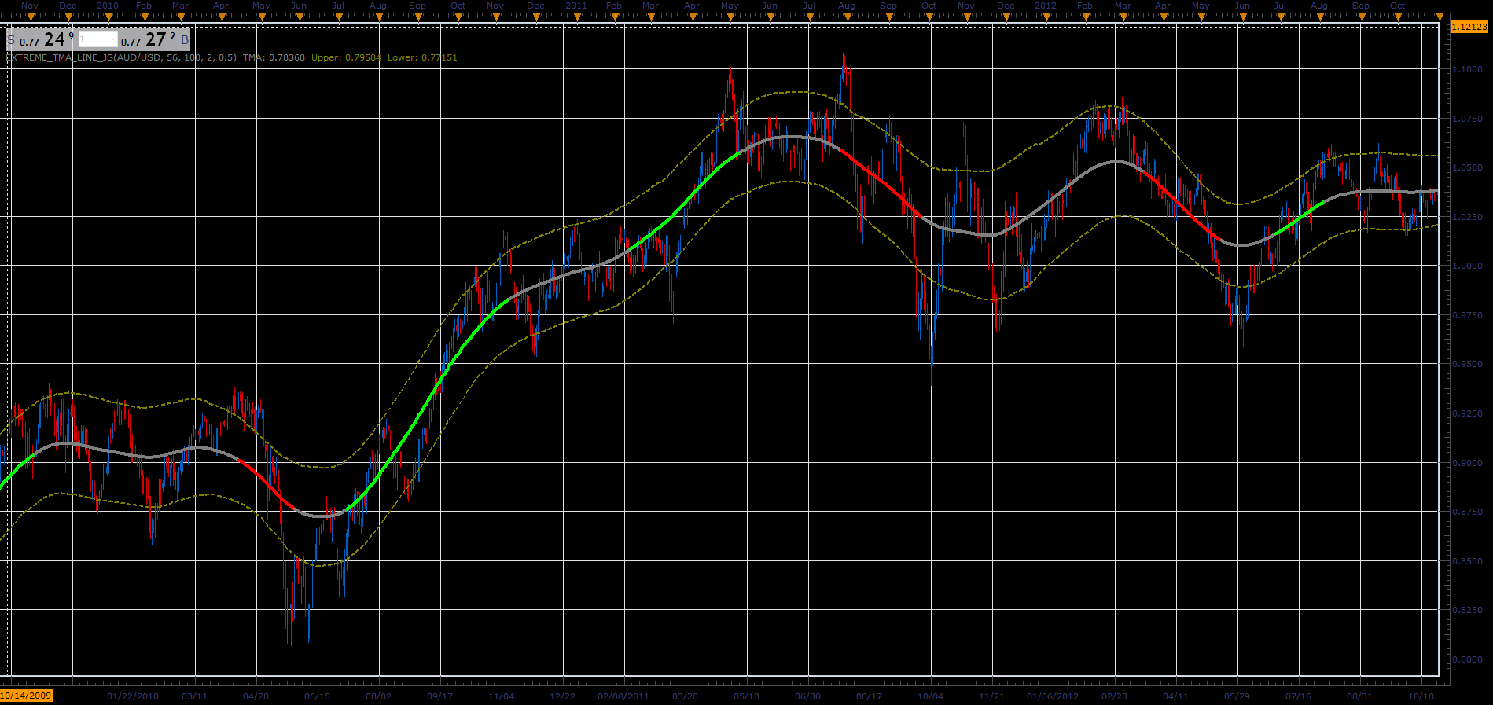Click the 09/17 date axis label
Viewport: 1493px width, 705px height.
click(439, 696)
